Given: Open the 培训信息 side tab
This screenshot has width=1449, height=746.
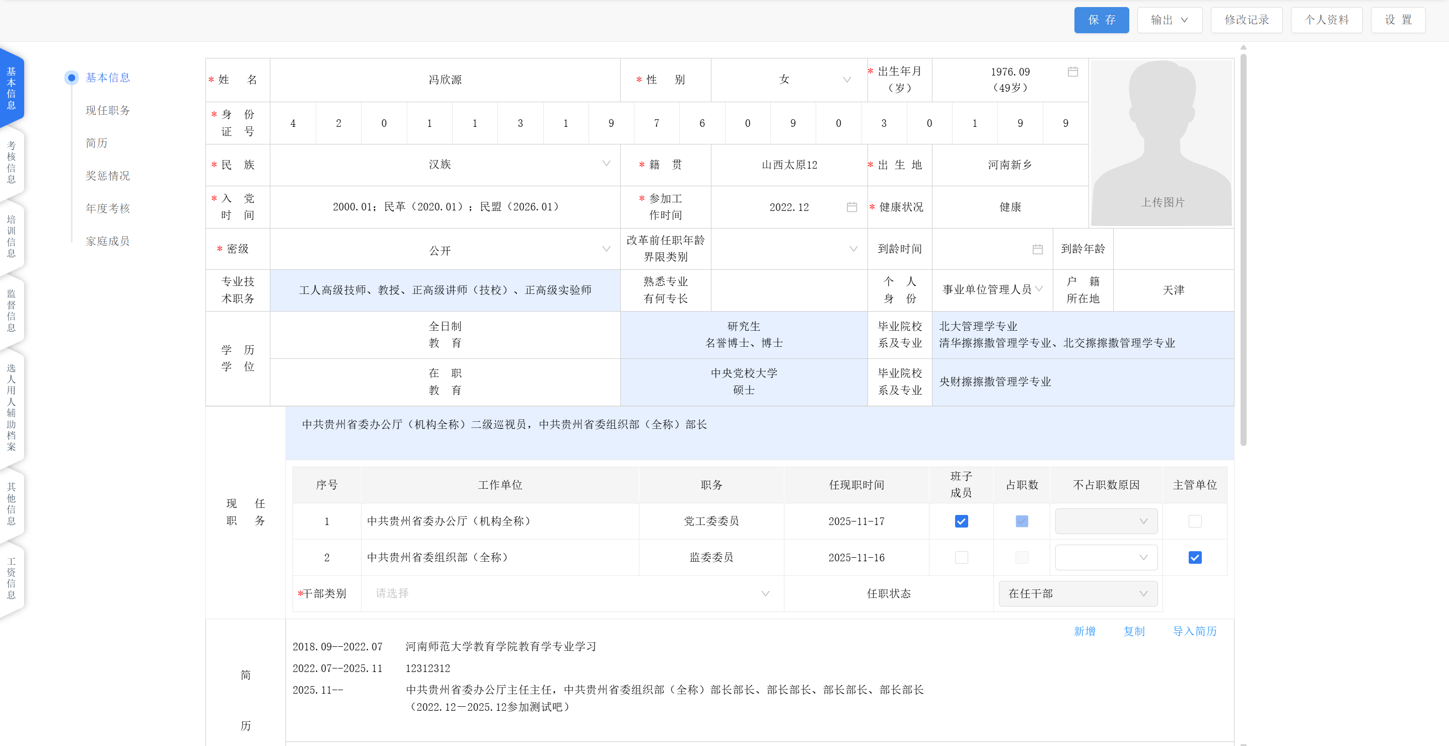Looking at the screenshot, I should [11, 236].
